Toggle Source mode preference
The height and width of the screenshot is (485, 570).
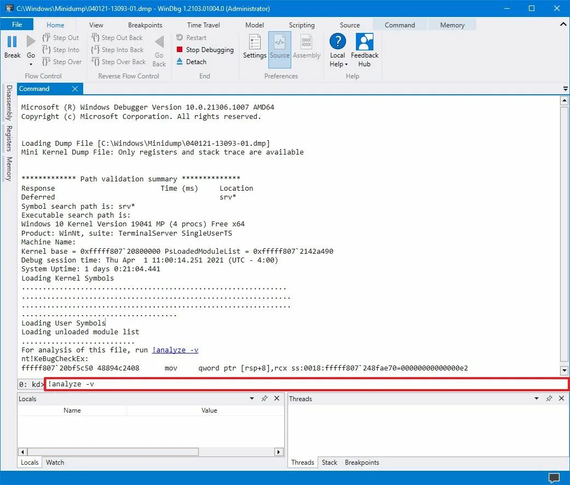click(x=280, y=49)
